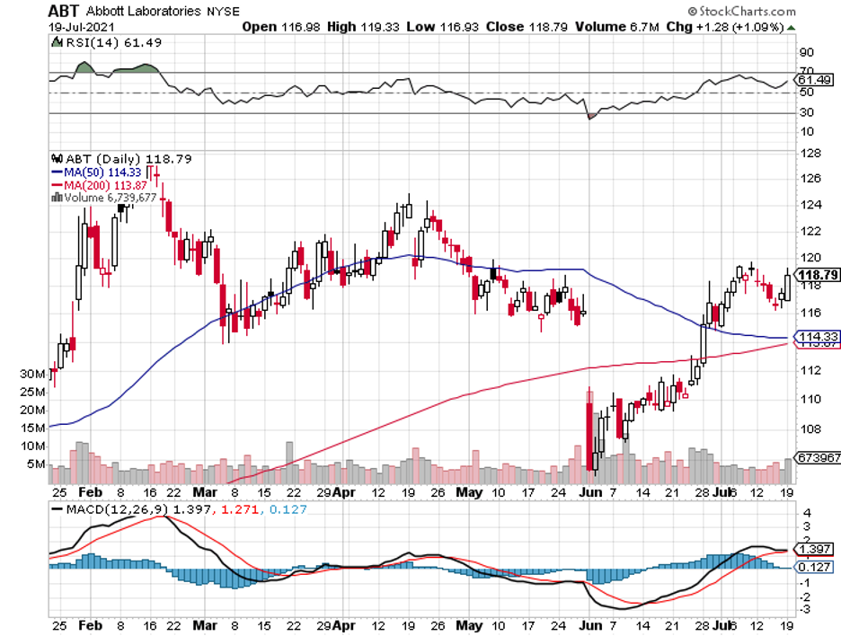Click the candlestick icon beside ABT (Daily)
Screen dimensions: 841x636
56,158
